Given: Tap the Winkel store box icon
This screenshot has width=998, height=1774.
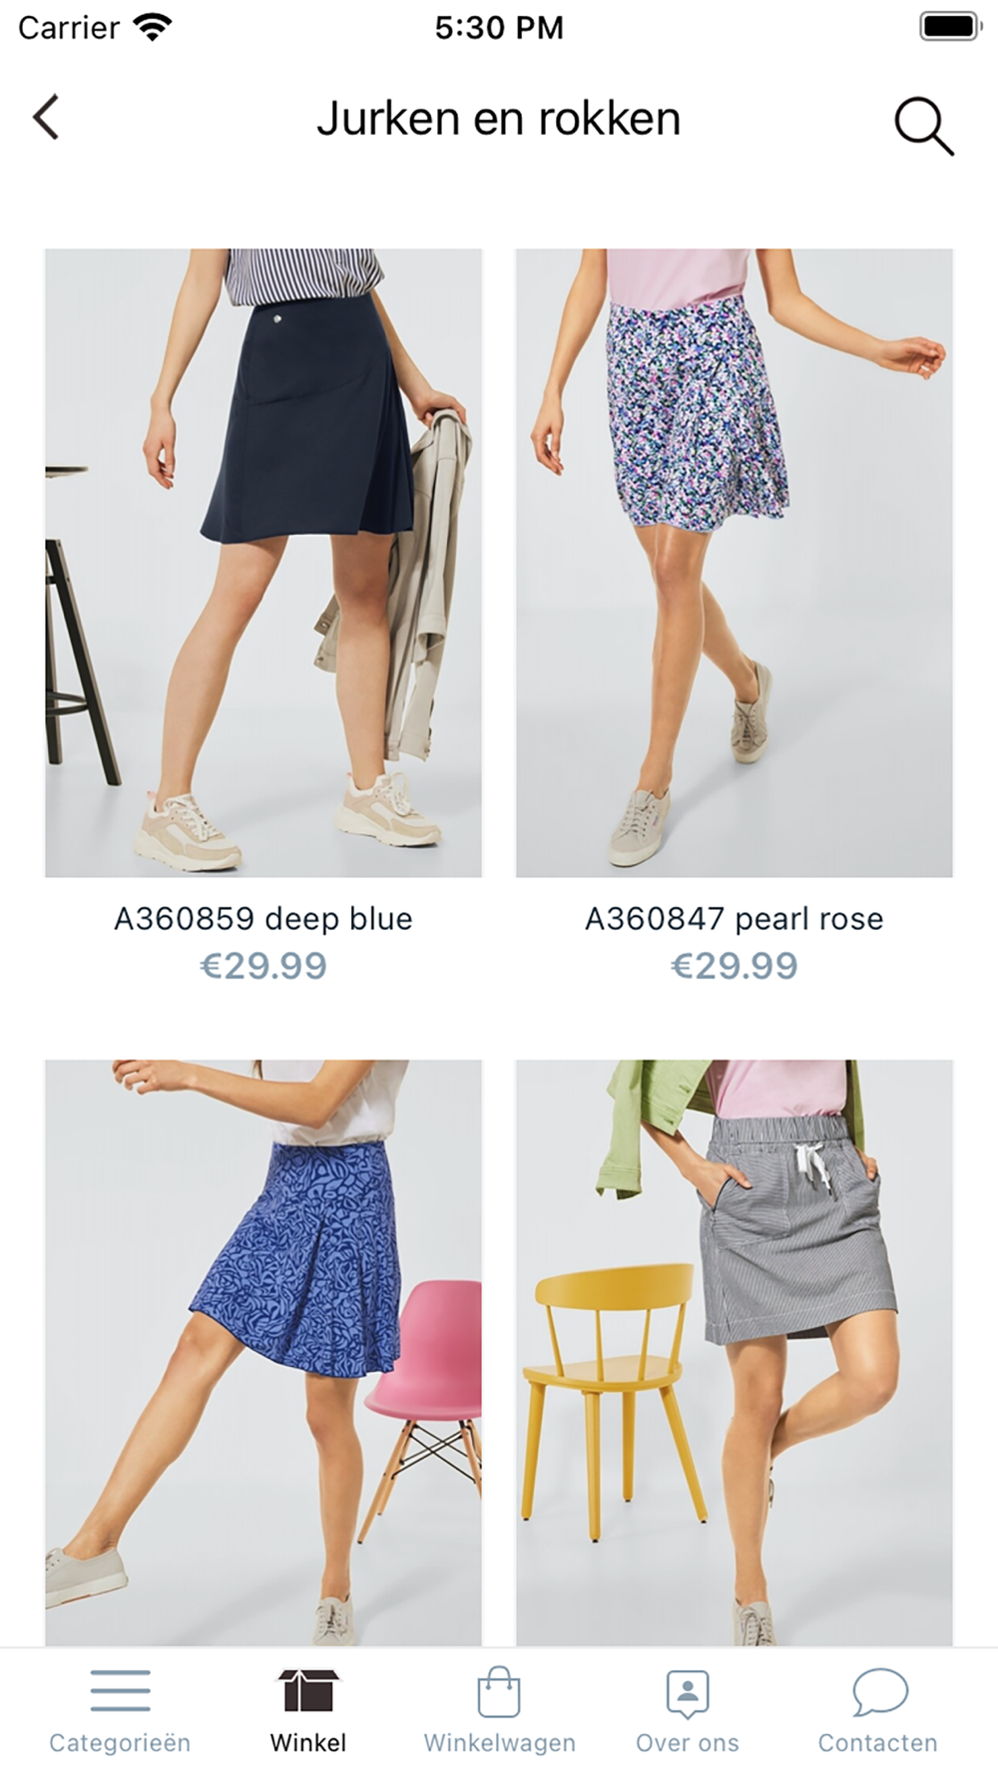Looking at the screenshot, I should click(x=308, y=1690).
